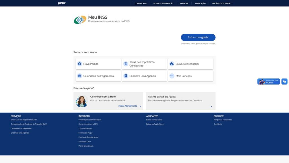Click the Iniciar Atendimento link
Screen dimensions: 289x163
128,106
